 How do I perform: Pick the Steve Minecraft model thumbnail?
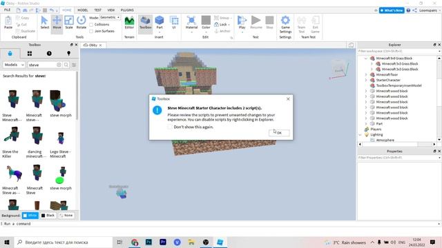click(12, 99)
